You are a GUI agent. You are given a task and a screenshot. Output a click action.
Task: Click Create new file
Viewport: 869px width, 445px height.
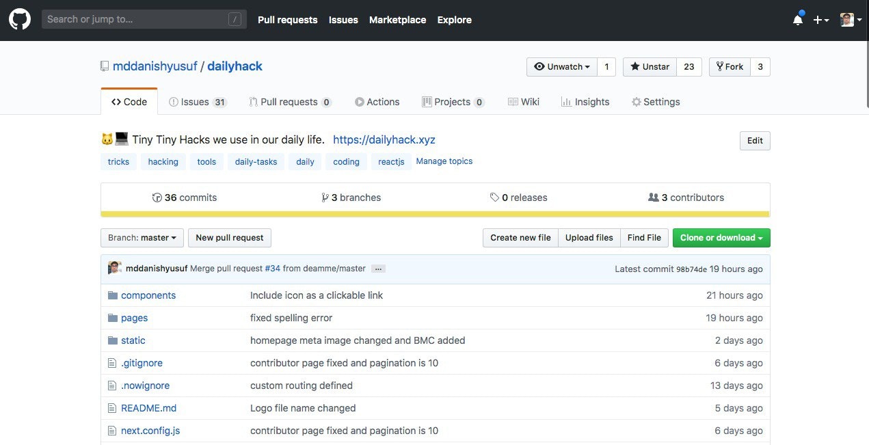(x=520, y=238)
